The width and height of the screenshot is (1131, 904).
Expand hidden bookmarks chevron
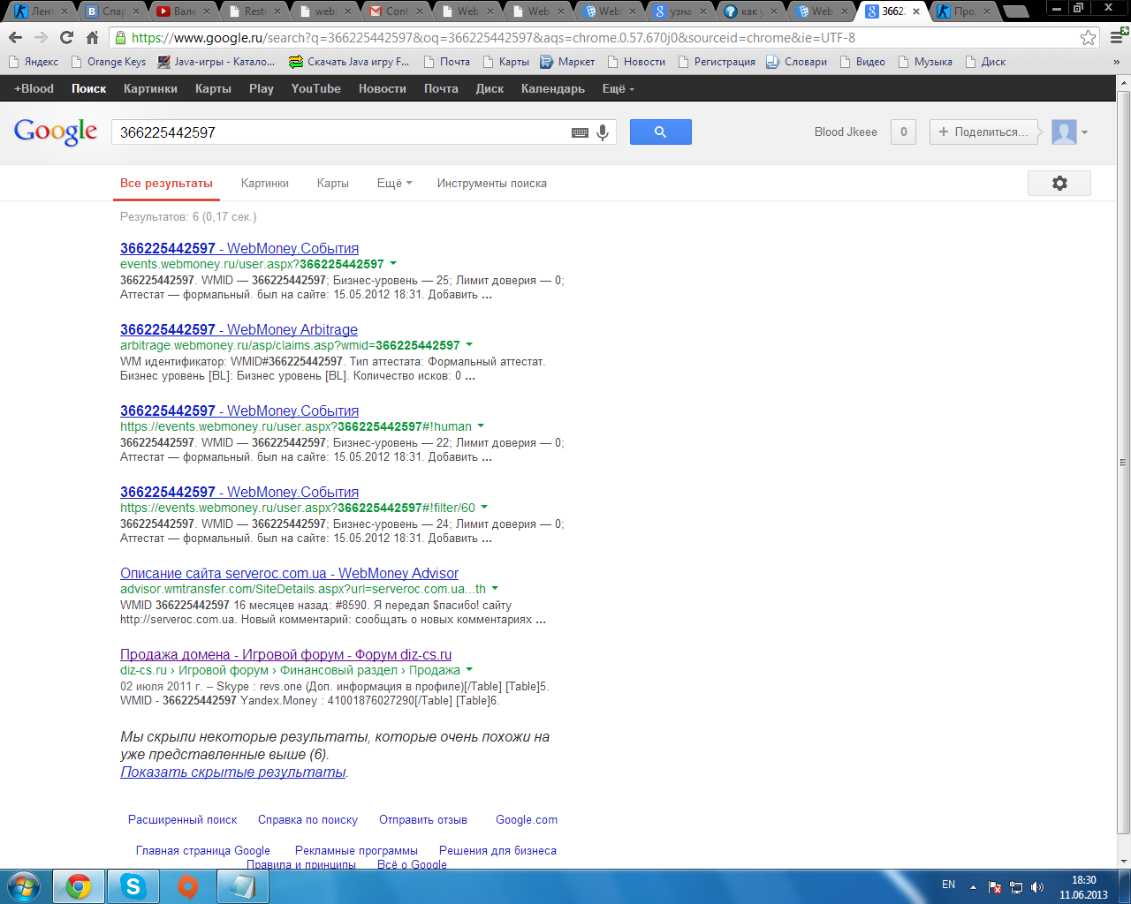click(1116, 62)
